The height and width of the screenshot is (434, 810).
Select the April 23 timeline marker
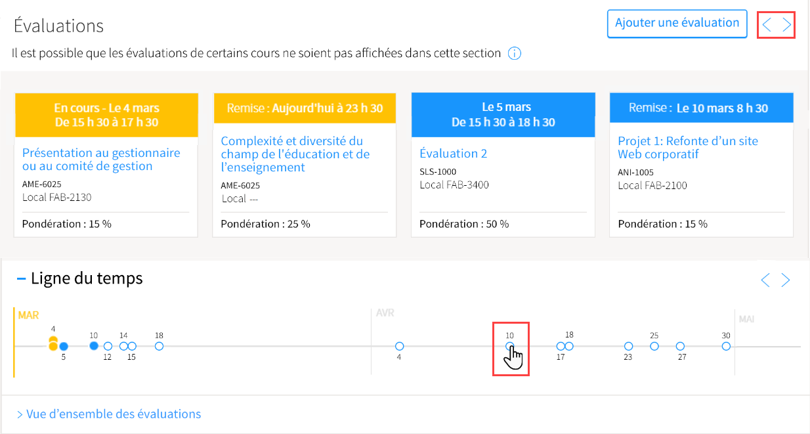(x=628, y=346)
